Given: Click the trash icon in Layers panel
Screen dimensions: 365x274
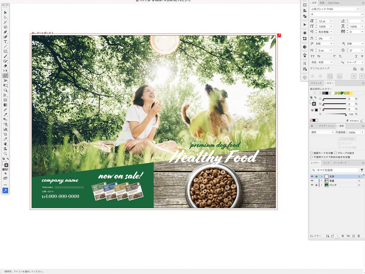Looking at the screenshot, I should [359, 236].
